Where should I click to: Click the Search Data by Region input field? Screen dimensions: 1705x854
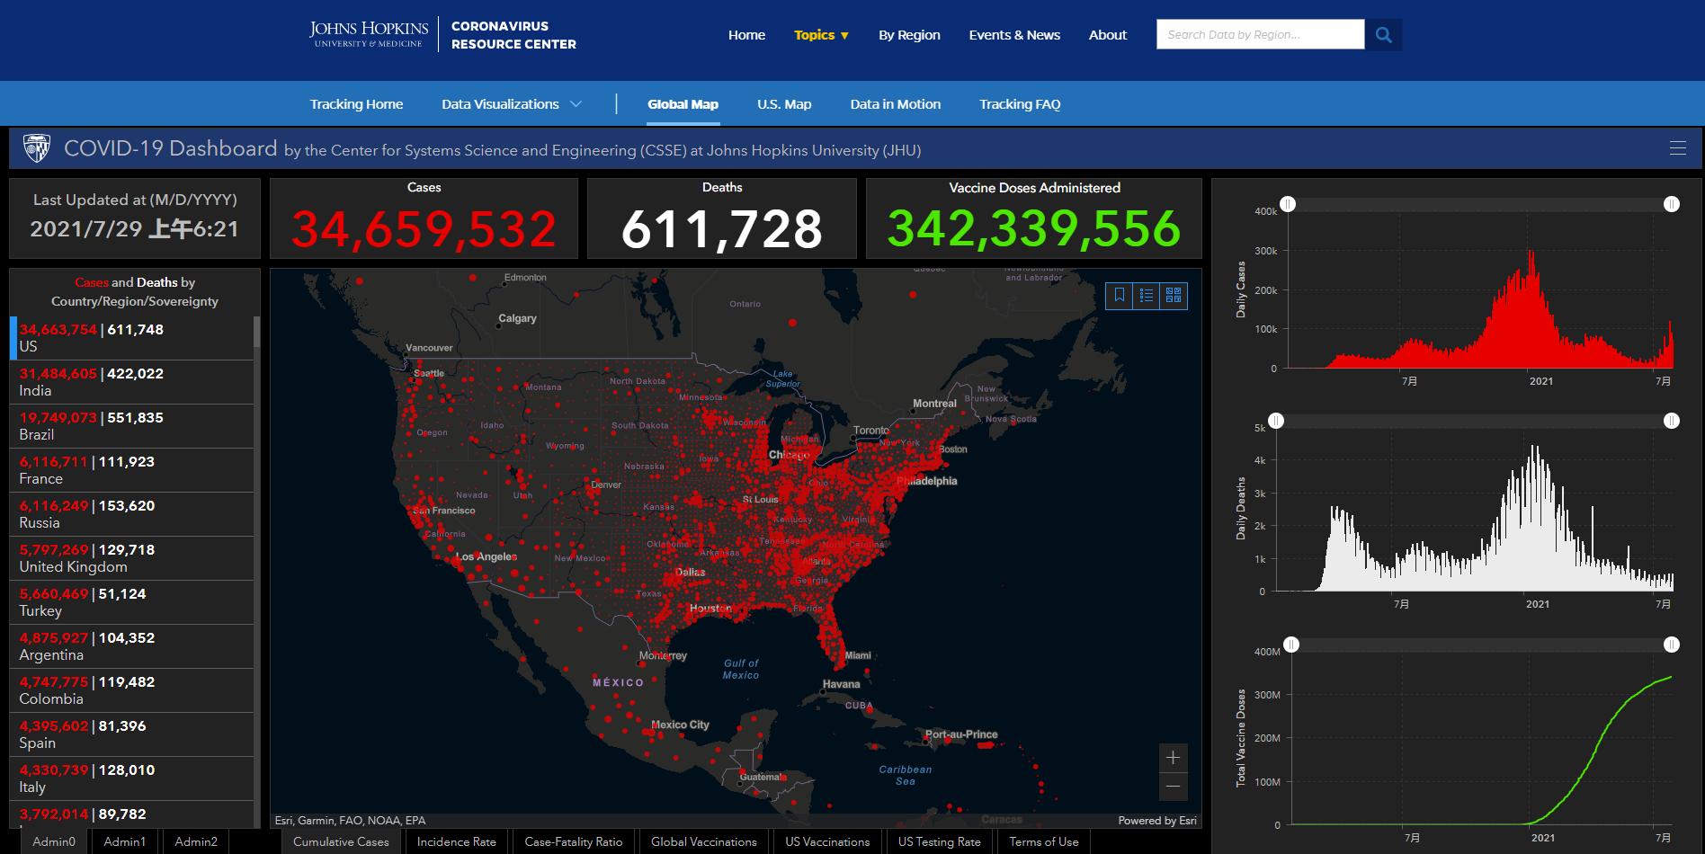[1260, 35]
